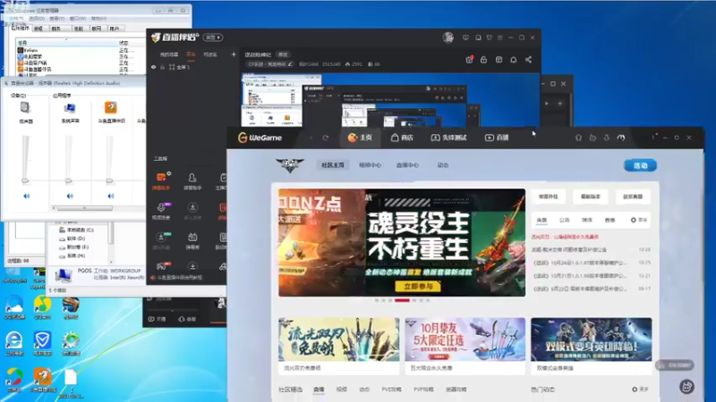Select the 公告 news tab
Screen dimensions: 716x402
coord(565,220)
